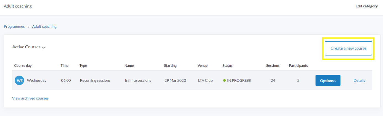Click the Adult coaching page title
This screenshot has width=383, height=116.
click(x=18, y=6)
